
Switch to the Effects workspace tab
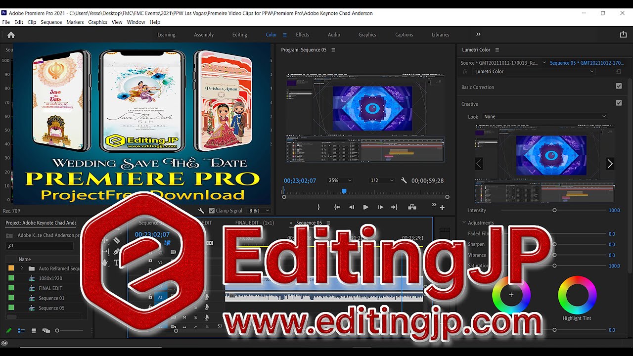pyautogui.click(x=302, y=35)
